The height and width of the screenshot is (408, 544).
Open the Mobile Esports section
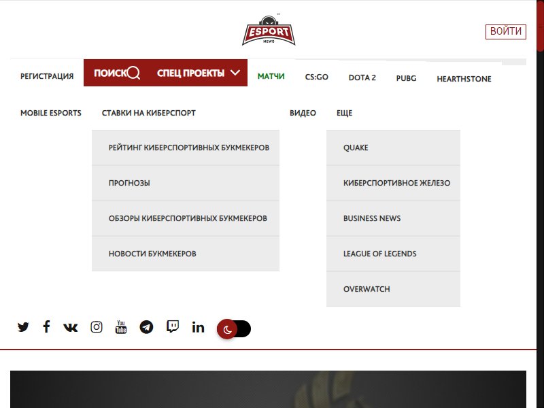pyautogui.click(x=50, y=113)
